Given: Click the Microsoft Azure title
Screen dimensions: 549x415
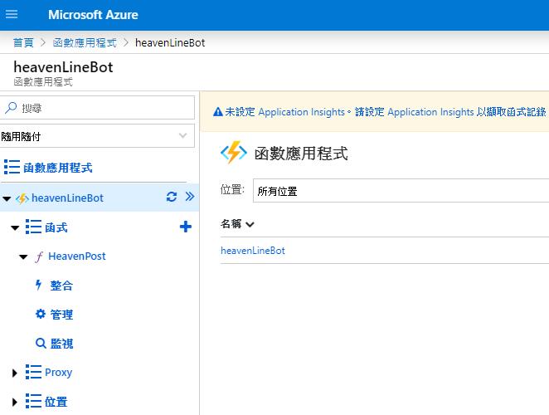Looking at the screenshot, I should point(93,15).
